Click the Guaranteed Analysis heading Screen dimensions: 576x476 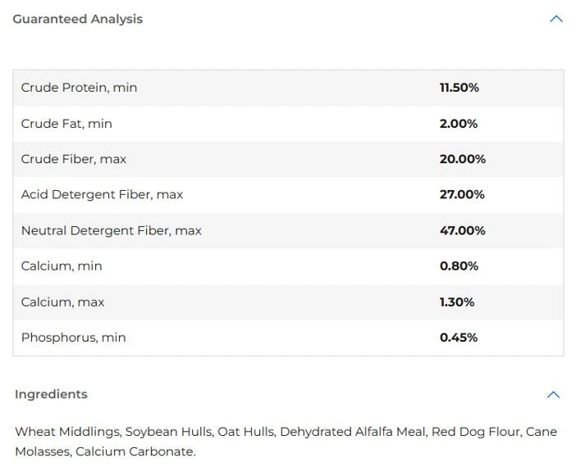77,19
